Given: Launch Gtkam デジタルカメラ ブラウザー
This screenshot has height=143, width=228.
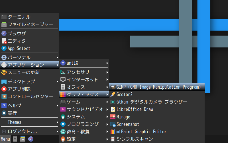Looking at the screenshot, I should click(x=157, y=102).
